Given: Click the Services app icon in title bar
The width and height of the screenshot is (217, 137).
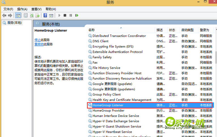Looking at the screenshot, I should [3, 2].
